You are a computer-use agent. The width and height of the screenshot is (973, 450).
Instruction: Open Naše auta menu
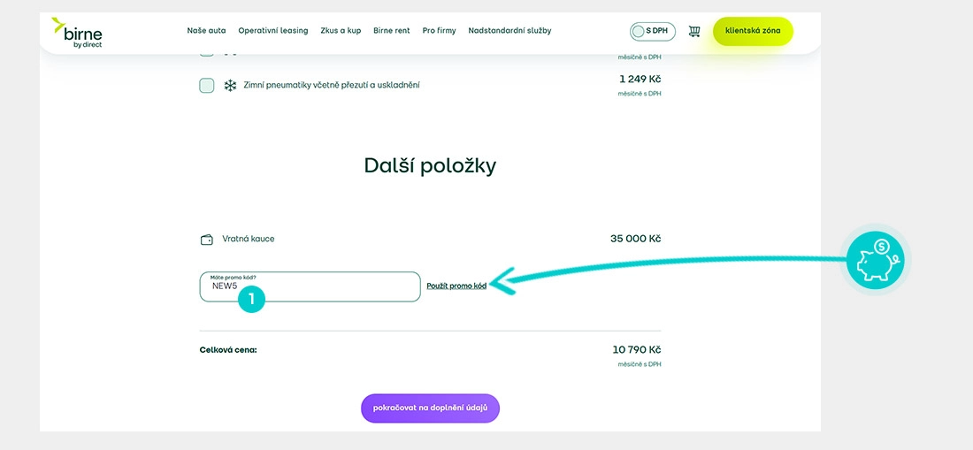pos(207,30)
